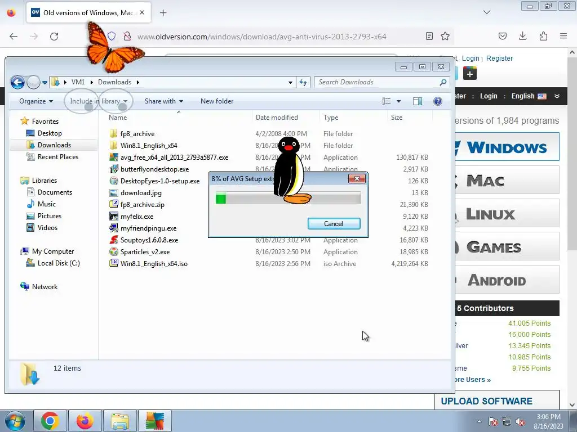Toggle the preview pane icon in Explorer
Viewport: 577px width, 432px height.
[418, 101]
